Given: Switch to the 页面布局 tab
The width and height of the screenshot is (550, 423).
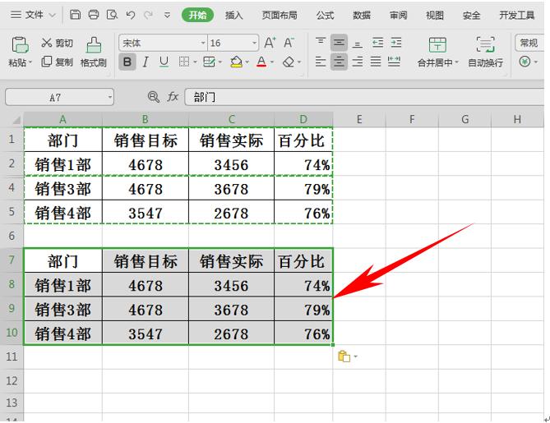Looking at the screenshot, I should pyautogui.click(x=280, y=15).
